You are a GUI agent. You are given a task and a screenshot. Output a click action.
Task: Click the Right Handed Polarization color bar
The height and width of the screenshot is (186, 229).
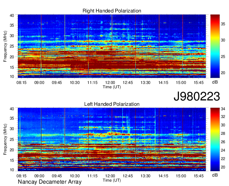click(215, 46)
